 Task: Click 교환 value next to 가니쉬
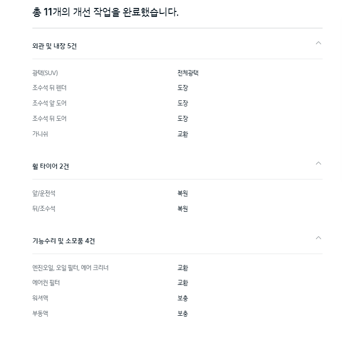click(x=183, y=134)
